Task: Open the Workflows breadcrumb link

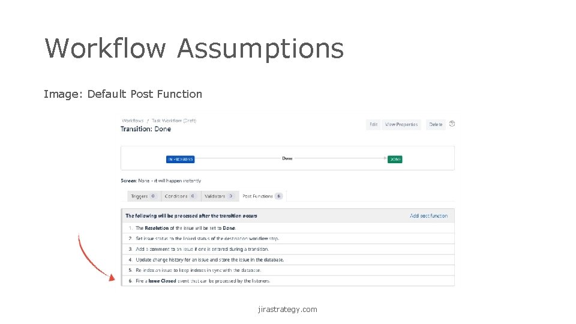Action: point(132,121)
